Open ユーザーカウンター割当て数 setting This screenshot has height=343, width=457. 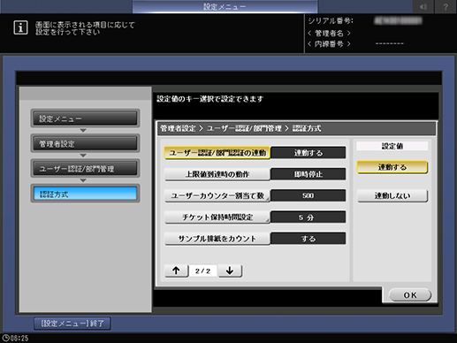(217, 195)
